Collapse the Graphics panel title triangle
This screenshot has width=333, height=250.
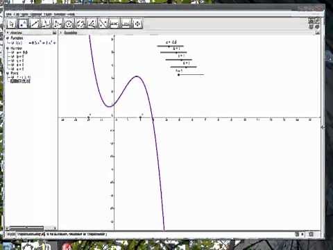(61, 33)
